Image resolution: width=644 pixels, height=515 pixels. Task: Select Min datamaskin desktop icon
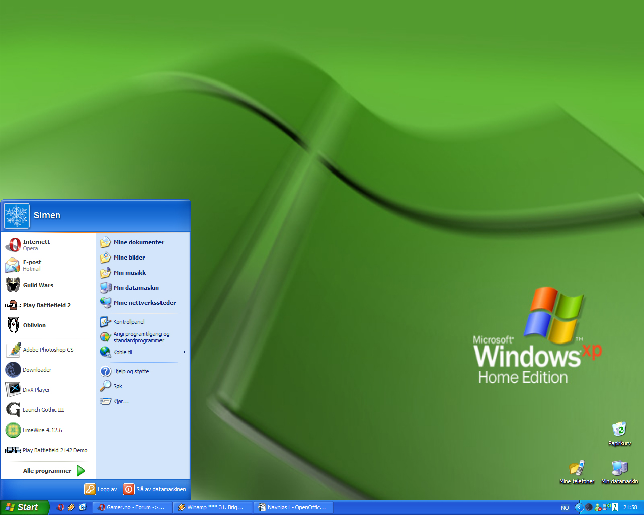click(620, 472)
